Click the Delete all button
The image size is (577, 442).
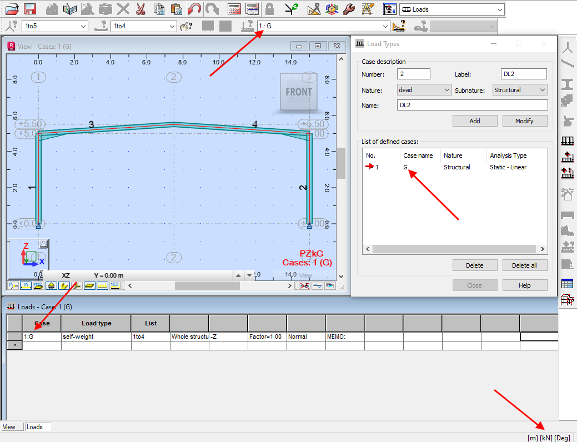coord(524,265)
